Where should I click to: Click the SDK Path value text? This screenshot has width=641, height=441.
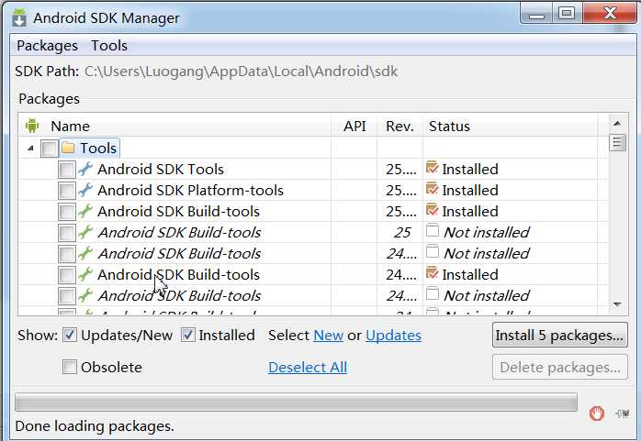pos(241,72)
